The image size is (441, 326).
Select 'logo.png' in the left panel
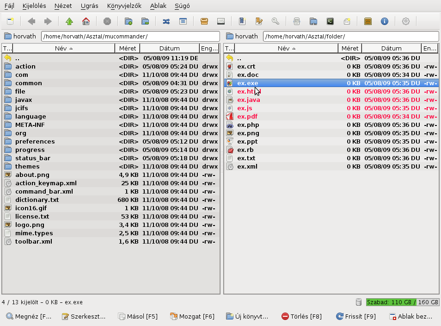point(111,225)
